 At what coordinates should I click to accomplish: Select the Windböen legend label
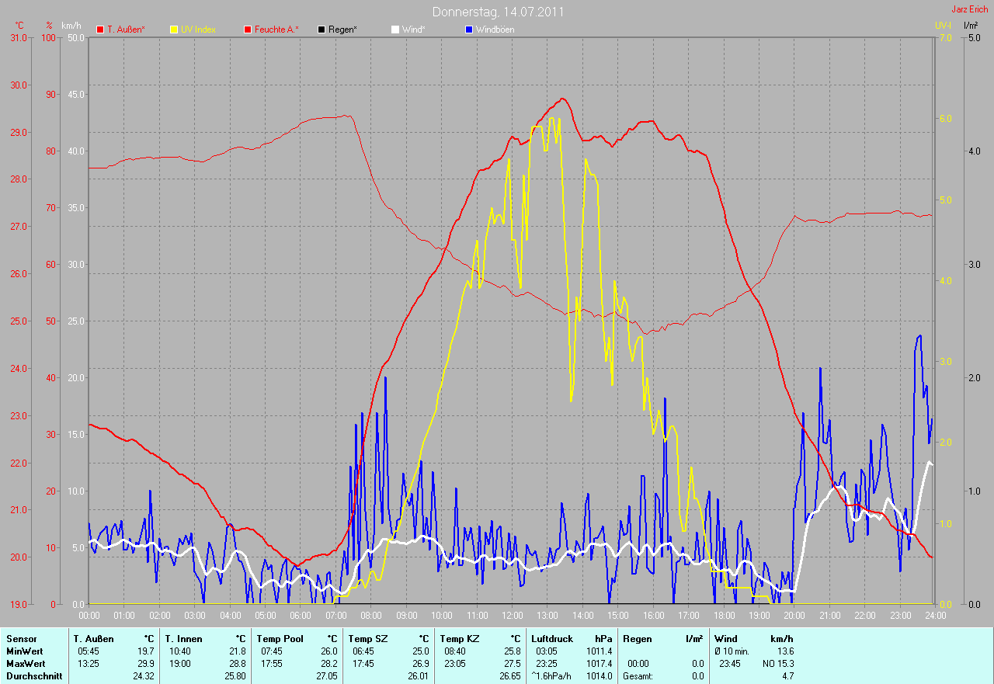tap(495, 30)
